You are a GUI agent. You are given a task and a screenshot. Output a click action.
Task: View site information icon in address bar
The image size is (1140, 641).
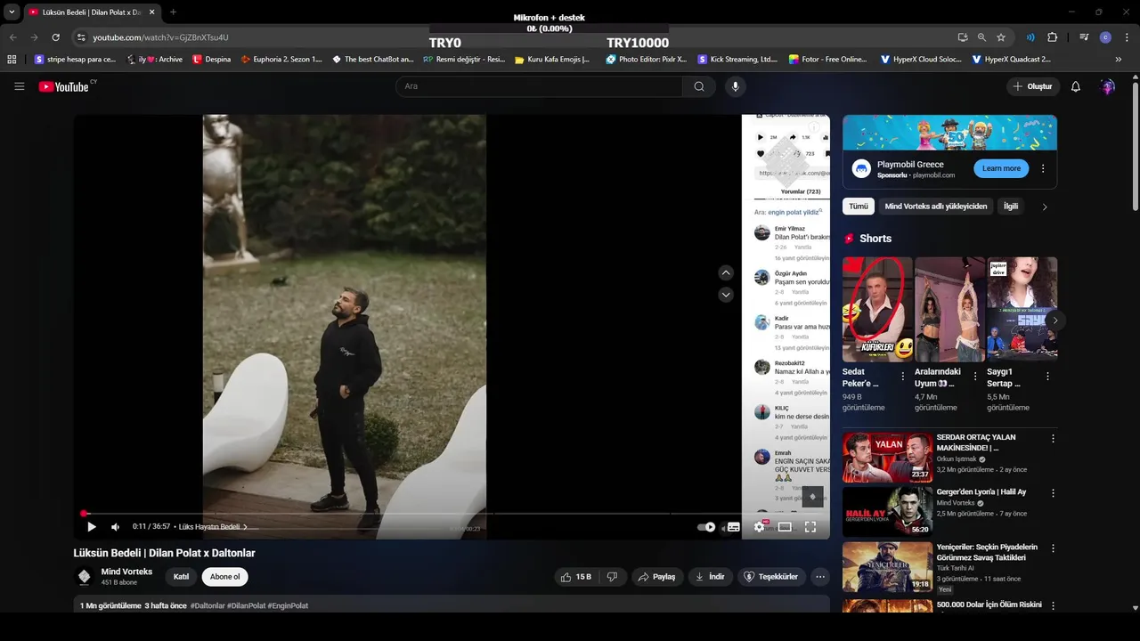tap(81, 37)
